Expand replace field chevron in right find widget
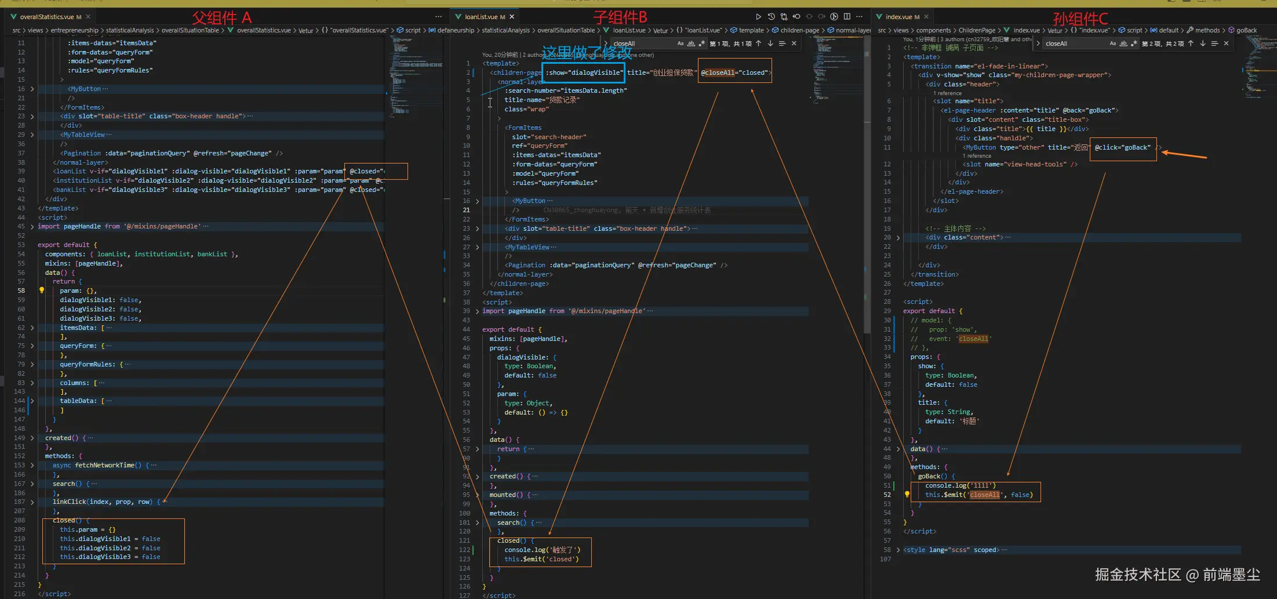The width and height of the screenshot is (1277, 599). coord(1038,43)
